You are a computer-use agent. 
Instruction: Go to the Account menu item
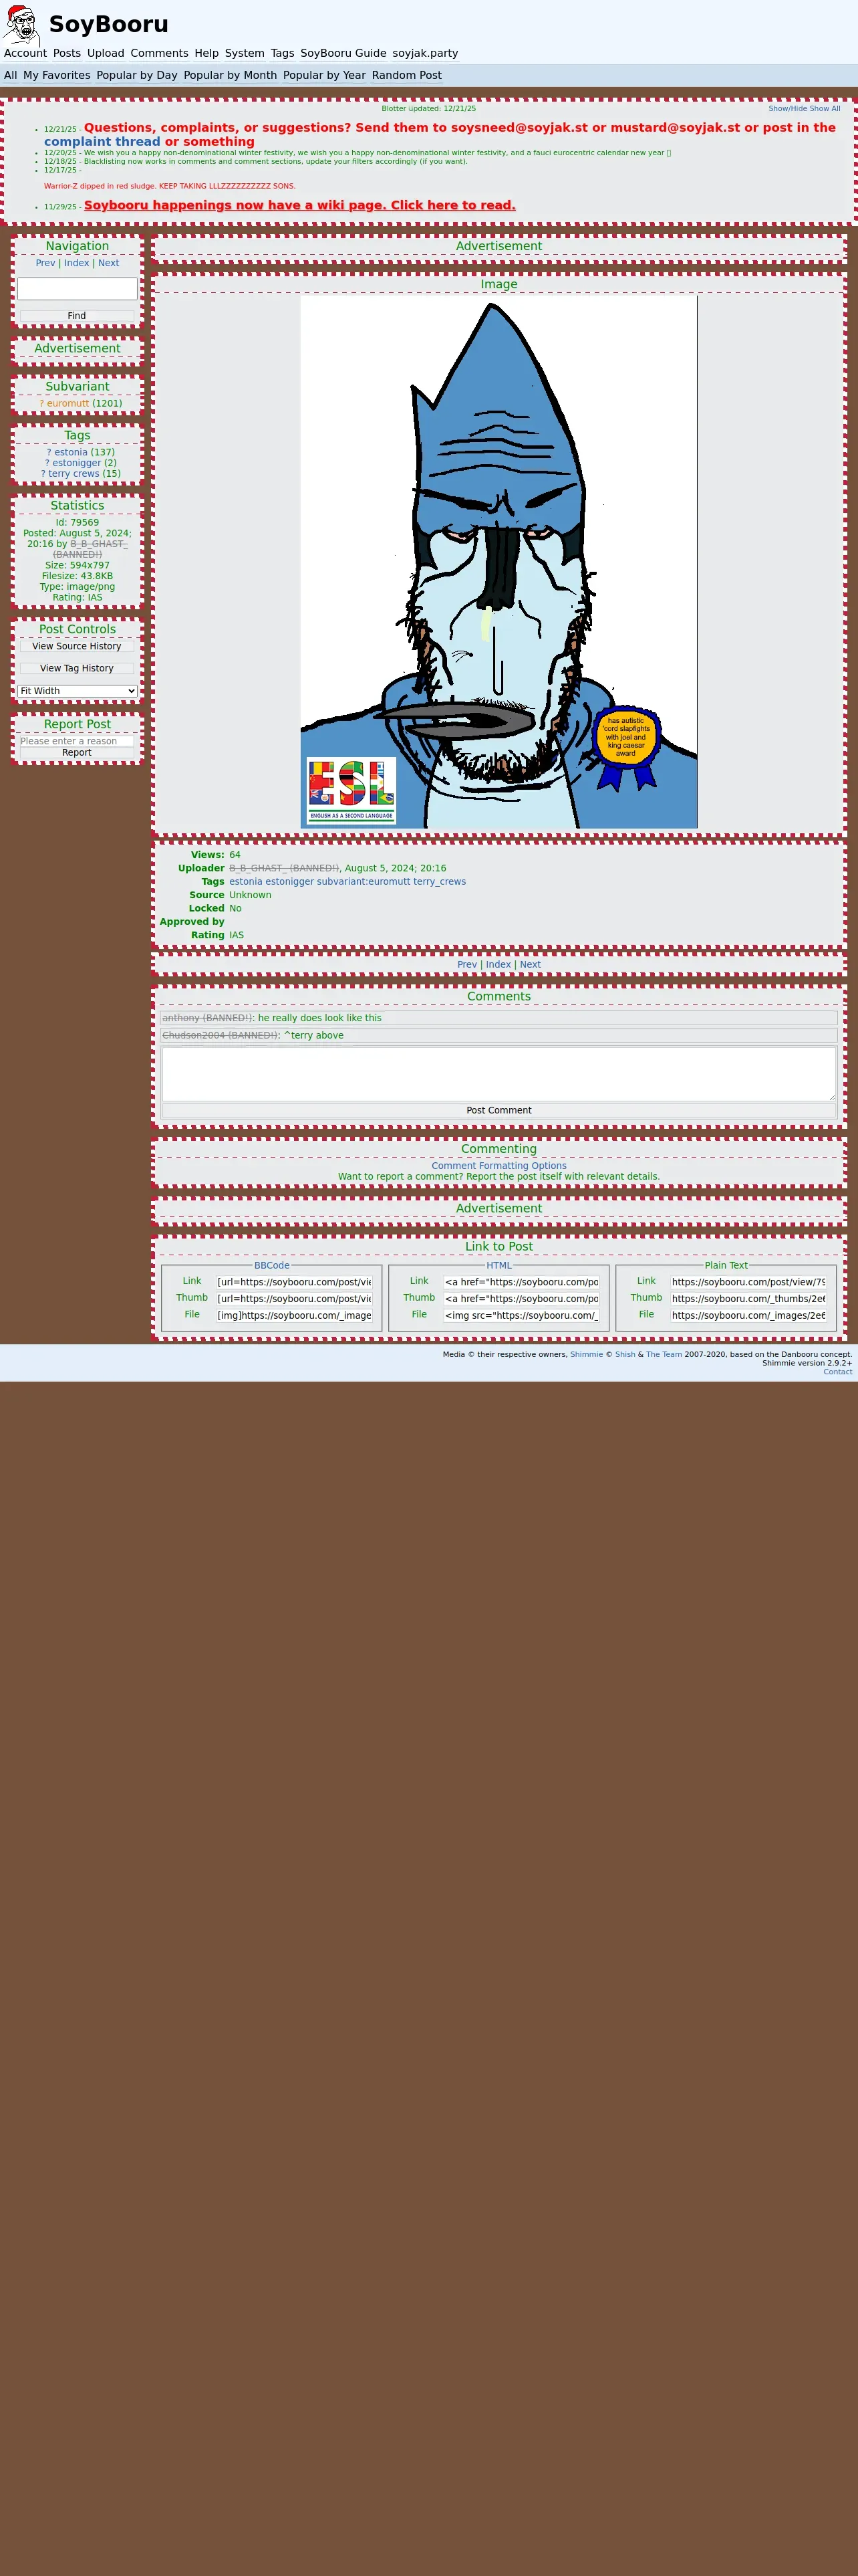pos(25,53)
